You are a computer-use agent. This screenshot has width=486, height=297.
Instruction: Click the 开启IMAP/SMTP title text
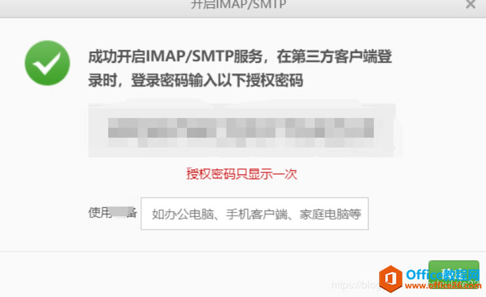238,5
